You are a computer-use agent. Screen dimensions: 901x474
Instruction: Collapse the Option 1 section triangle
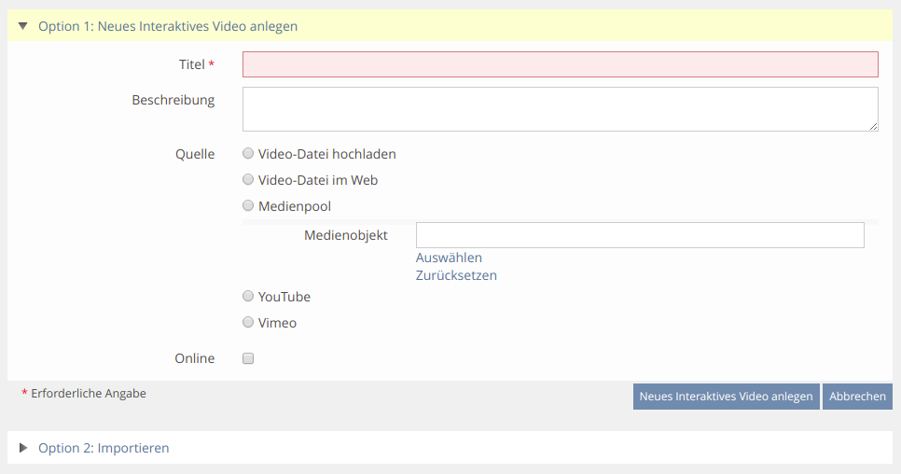[23, 26]
